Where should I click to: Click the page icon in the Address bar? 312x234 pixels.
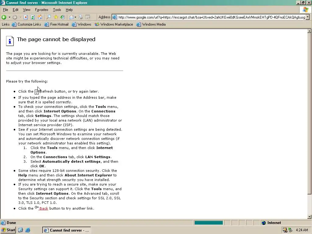pyautogui.click(x=115, y=17)
